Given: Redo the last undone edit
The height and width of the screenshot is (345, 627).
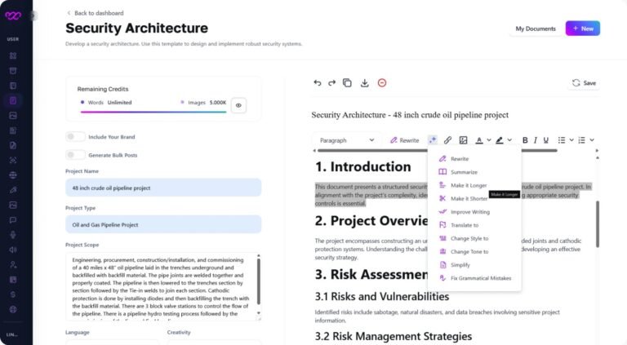Looking at the screenshot, I should [x=332, y=83].
